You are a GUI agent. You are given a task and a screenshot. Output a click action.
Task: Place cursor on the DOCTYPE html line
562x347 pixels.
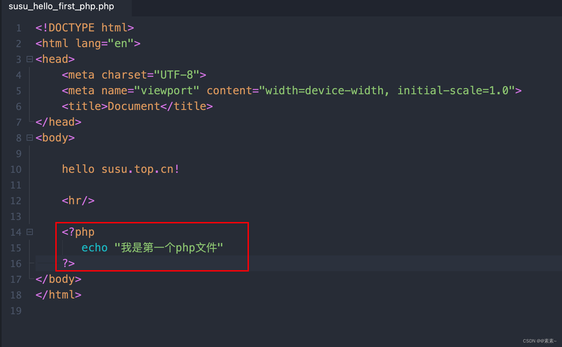tap(85, 28)
